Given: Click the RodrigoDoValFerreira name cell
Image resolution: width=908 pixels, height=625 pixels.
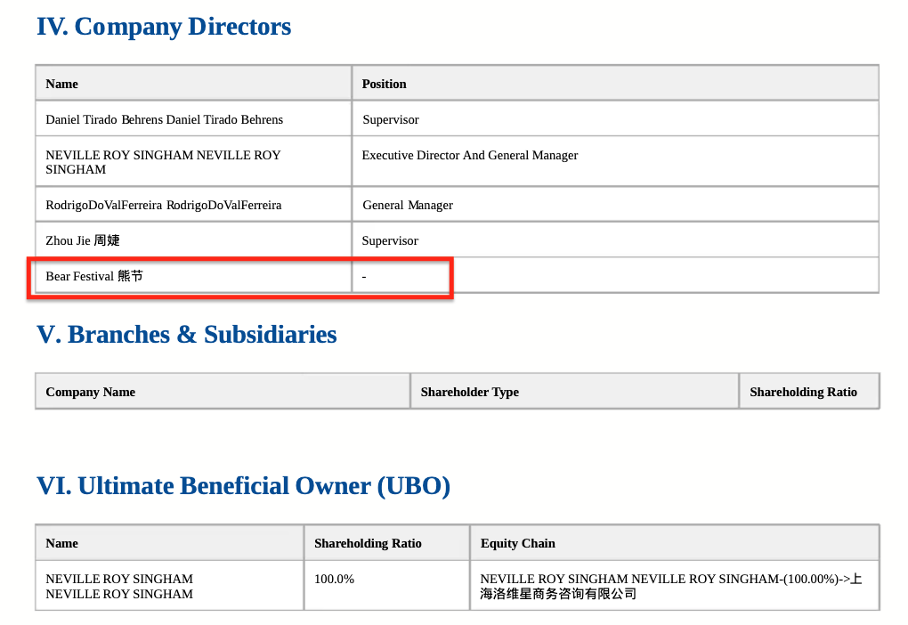Looking at the screenshot, I should tap(164, 205).
